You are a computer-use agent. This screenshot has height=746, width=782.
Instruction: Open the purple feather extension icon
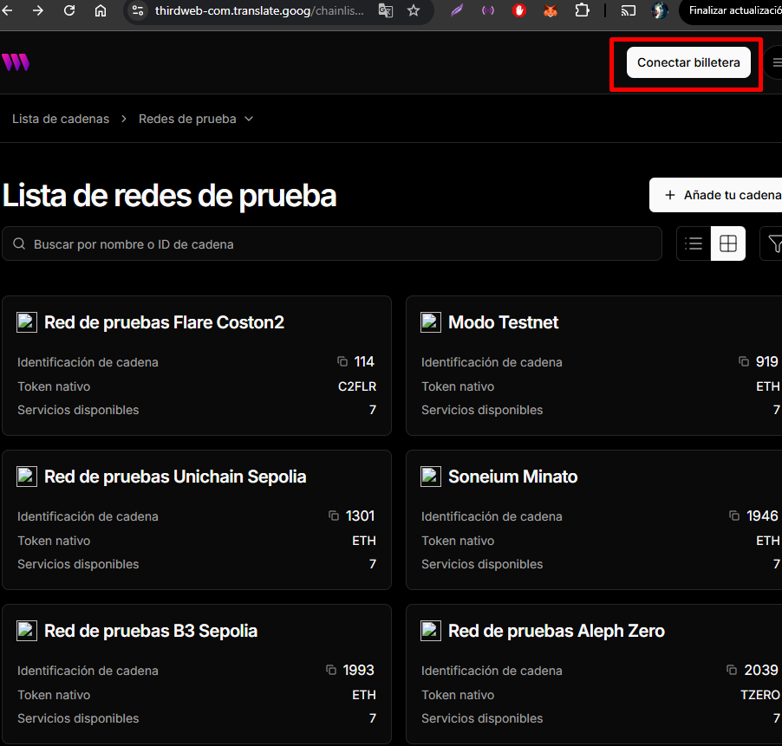[x=456, y=10]
